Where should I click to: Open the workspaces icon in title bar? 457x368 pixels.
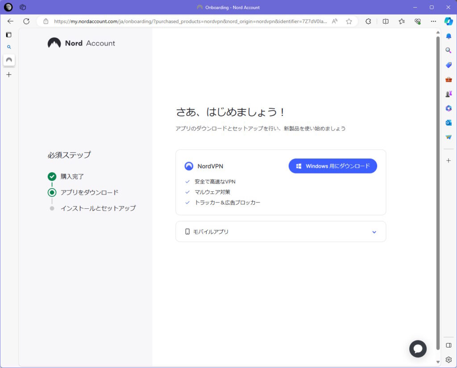[x=23, y=7]
